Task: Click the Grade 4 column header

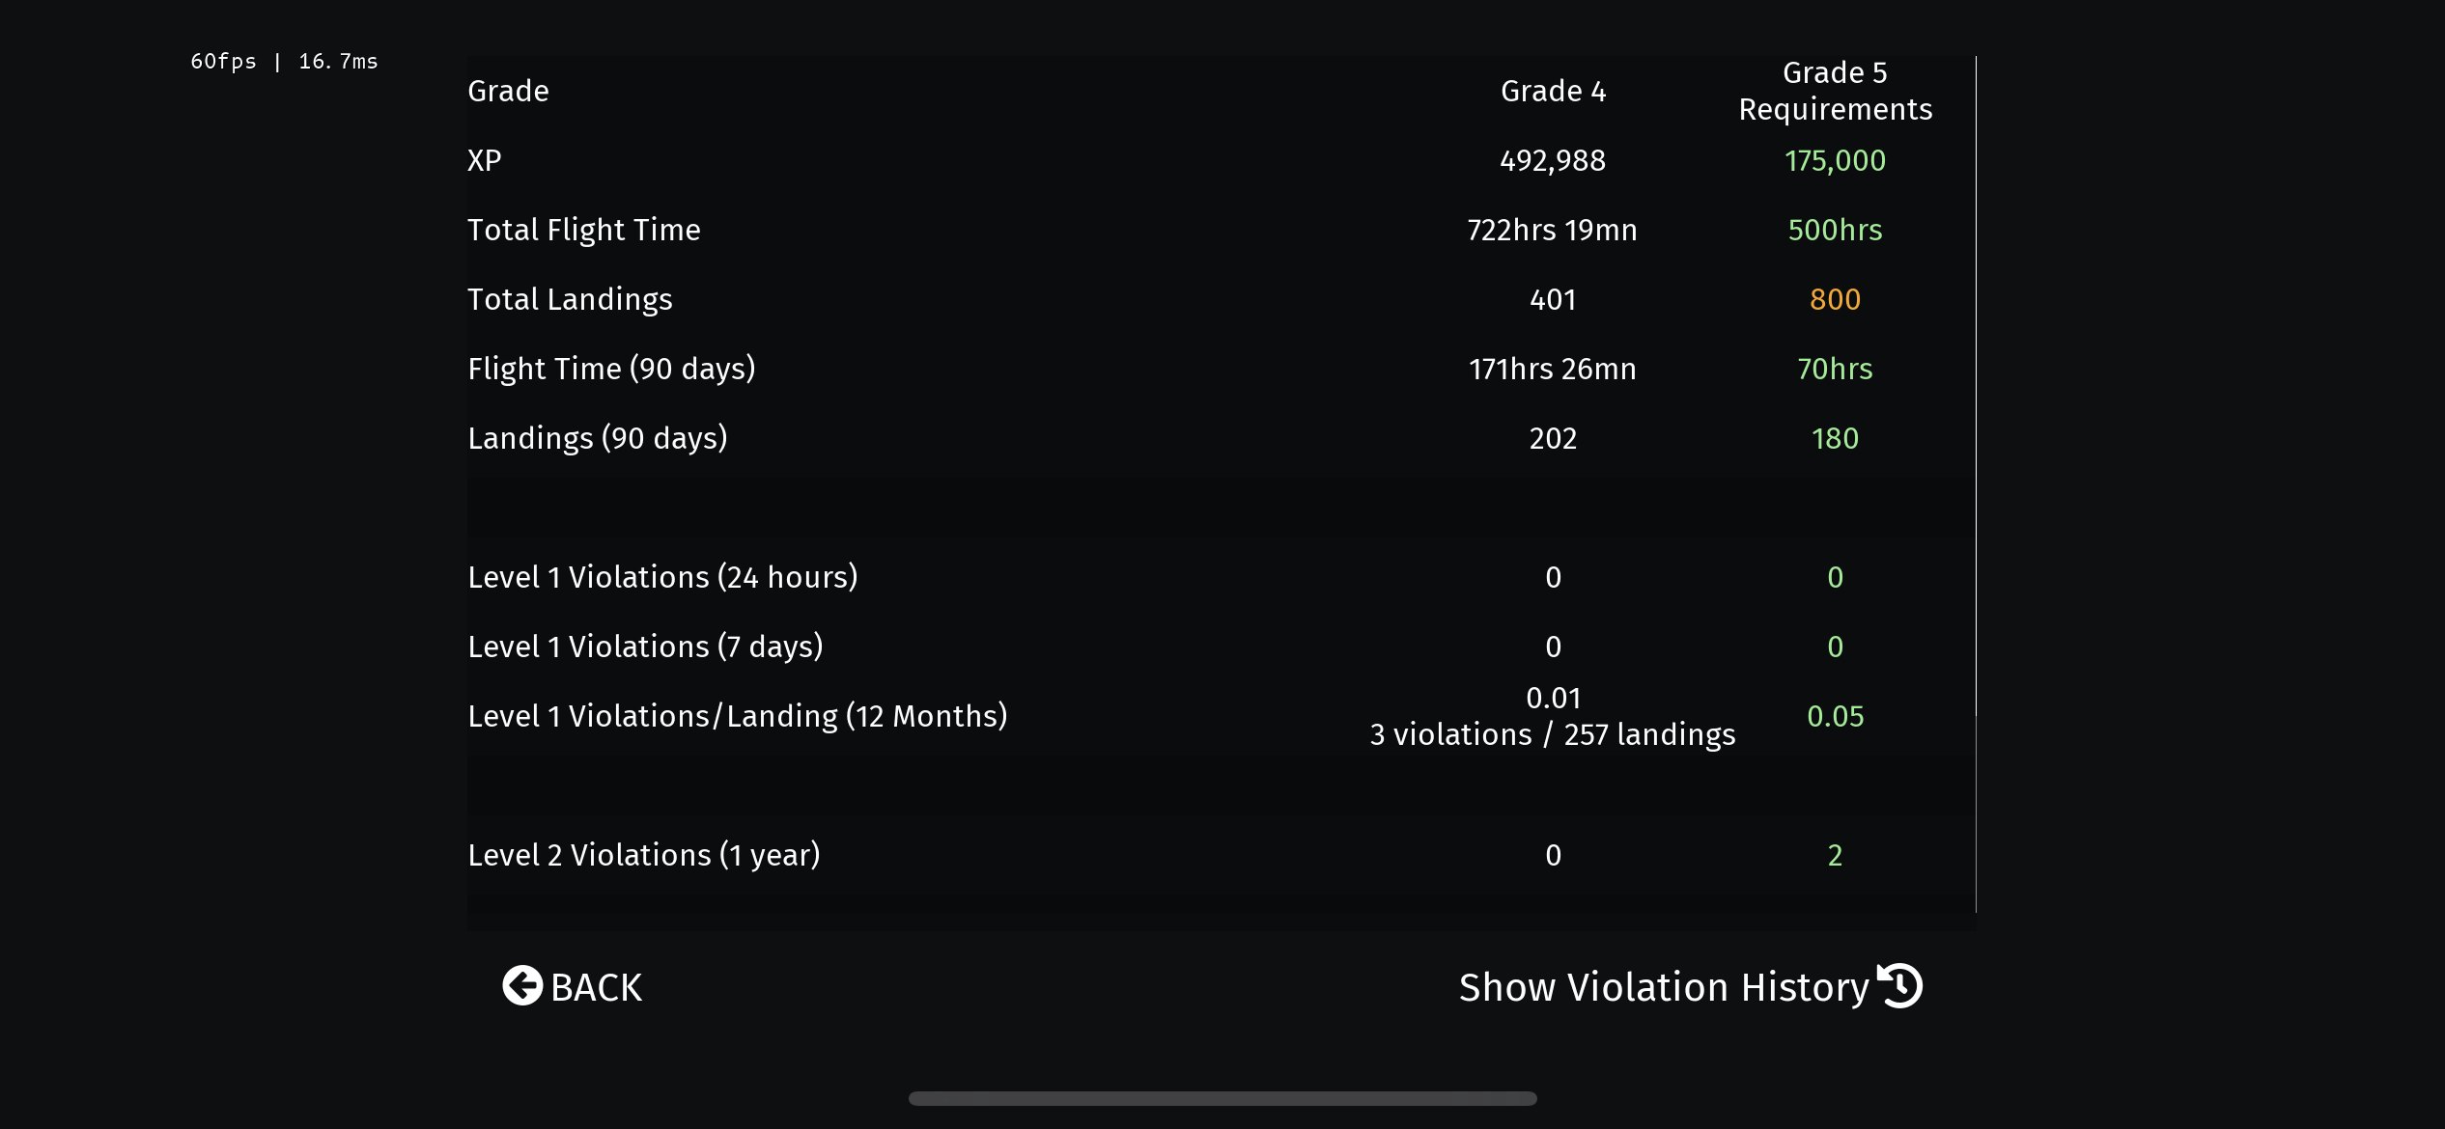Action: [1553, 91]
